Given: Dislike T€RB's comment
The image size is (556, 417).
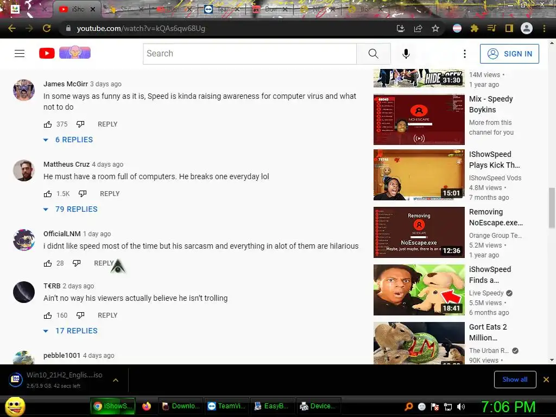Looking at the screenshot, I should coord(80,315).
